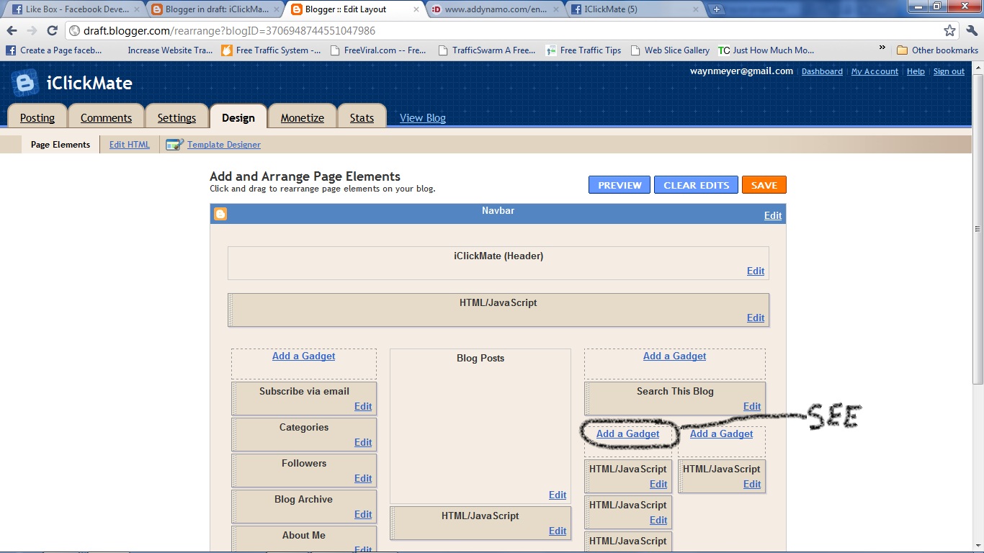Sign out of Blogger
The image size is (984, 553).
coord(949,71)
